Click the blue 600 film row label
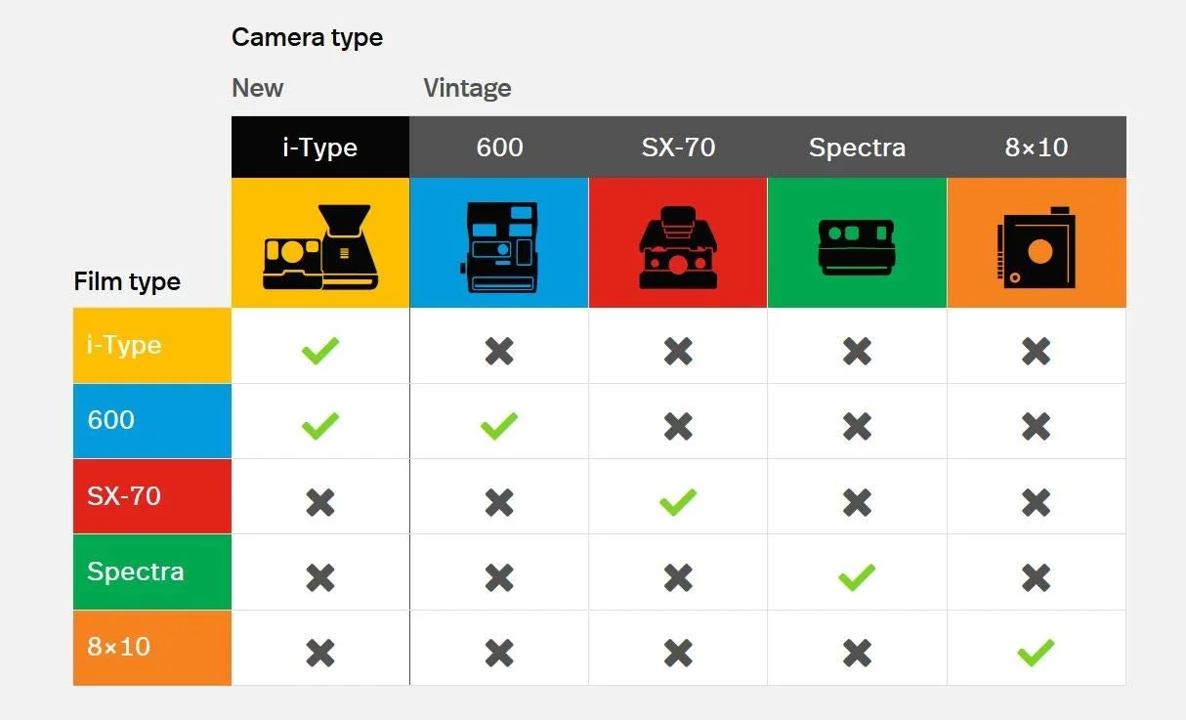 (151, 421)
